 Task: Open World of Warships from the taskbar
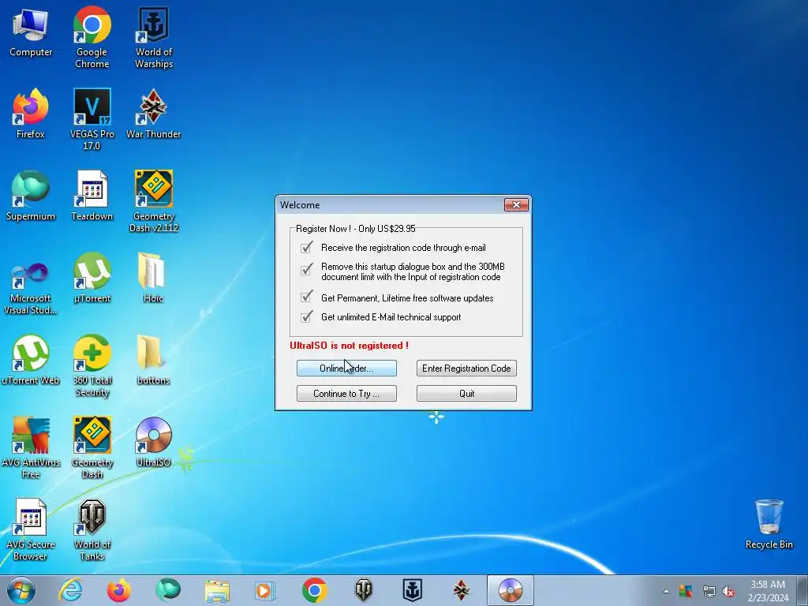(412, 590)
